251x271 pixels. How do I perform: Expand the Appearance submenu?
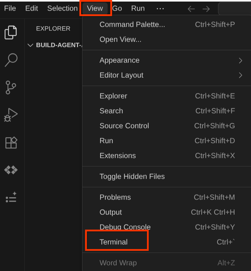click(x=119, y=60)
